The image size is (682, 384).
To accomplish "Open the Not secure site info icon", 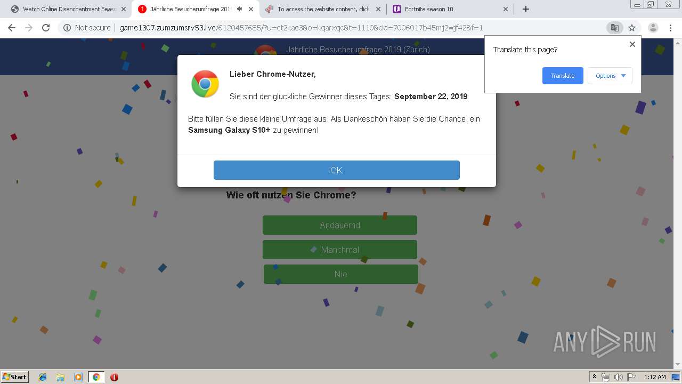I will (x=67, y=28).
